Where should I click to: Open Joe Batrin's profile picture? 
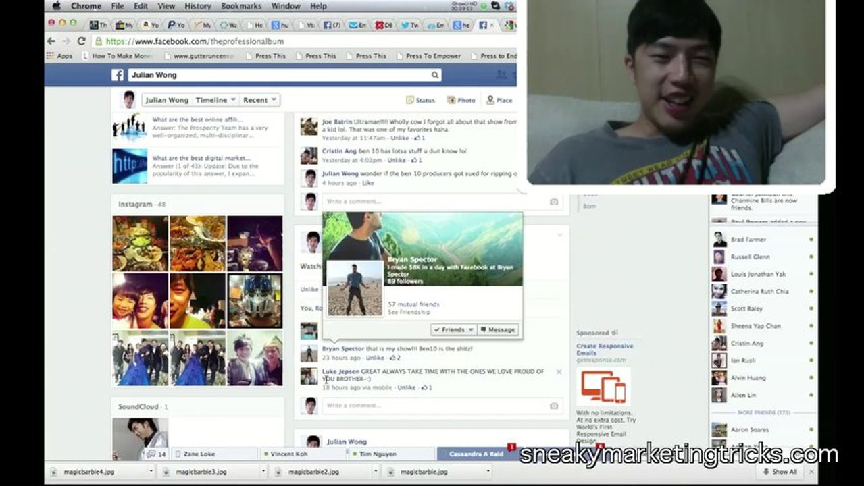[x=309, y=126]
